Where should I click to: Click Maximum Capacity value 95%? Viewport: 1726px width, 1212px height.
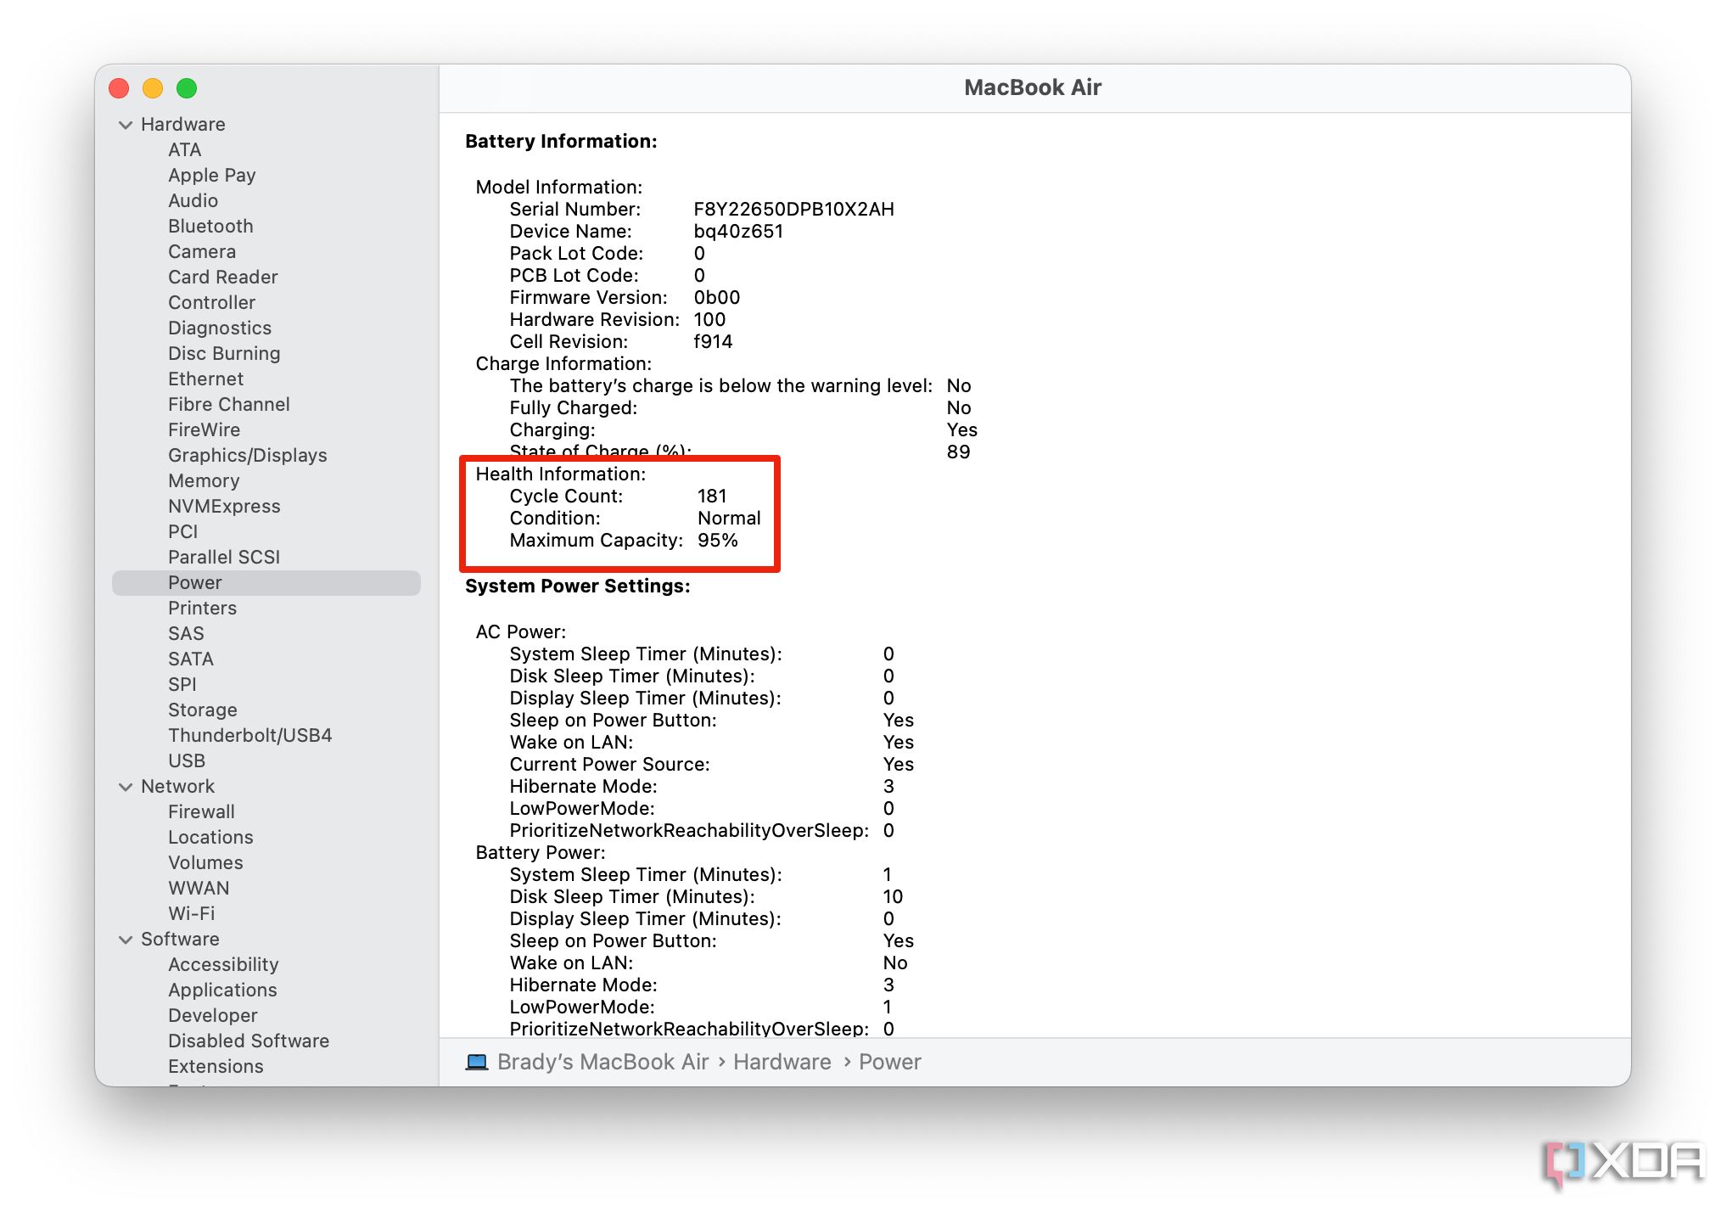(718, 541)
